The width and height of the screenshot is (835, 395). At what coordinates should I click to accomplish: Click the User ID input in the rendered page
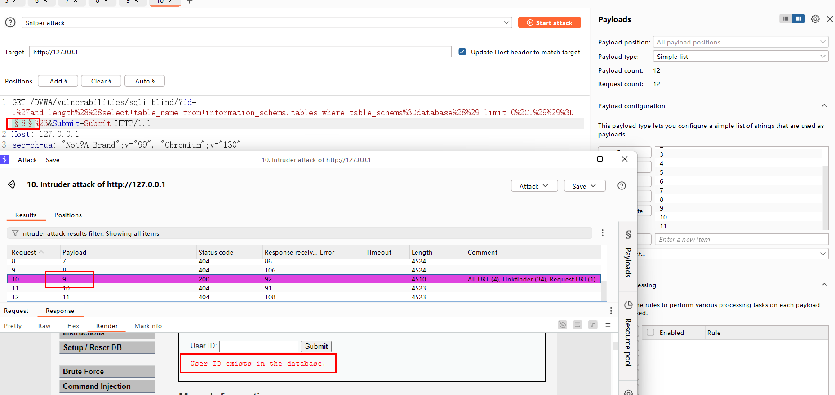(258, 346)
